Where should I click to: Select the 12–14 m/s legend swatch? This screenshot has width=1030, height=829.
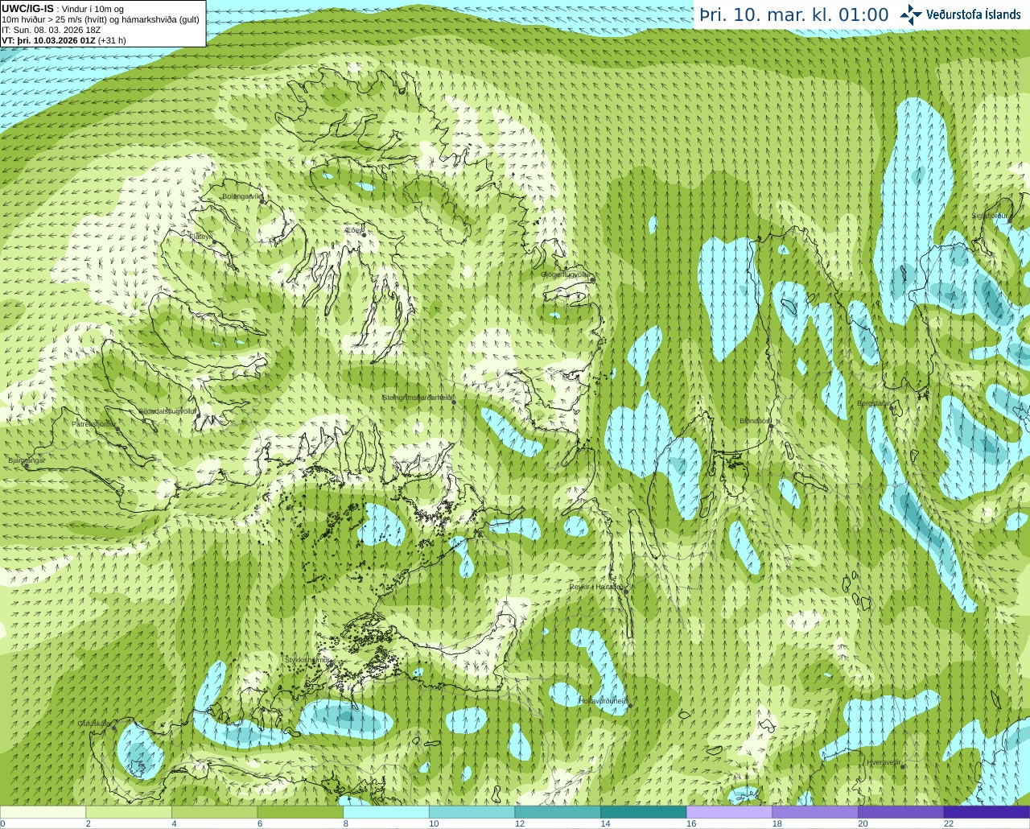pos(558,811)
